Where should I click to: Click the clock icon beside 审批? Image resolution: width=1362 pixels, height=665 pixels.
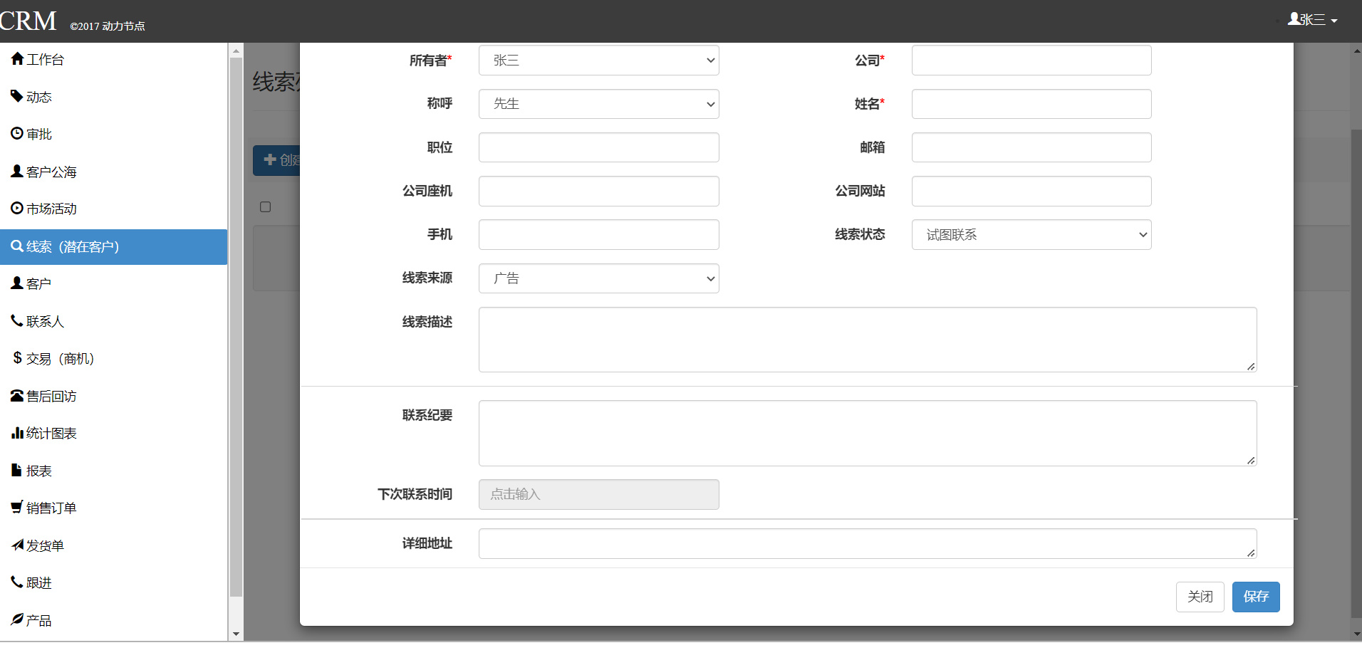coord(17,133)
